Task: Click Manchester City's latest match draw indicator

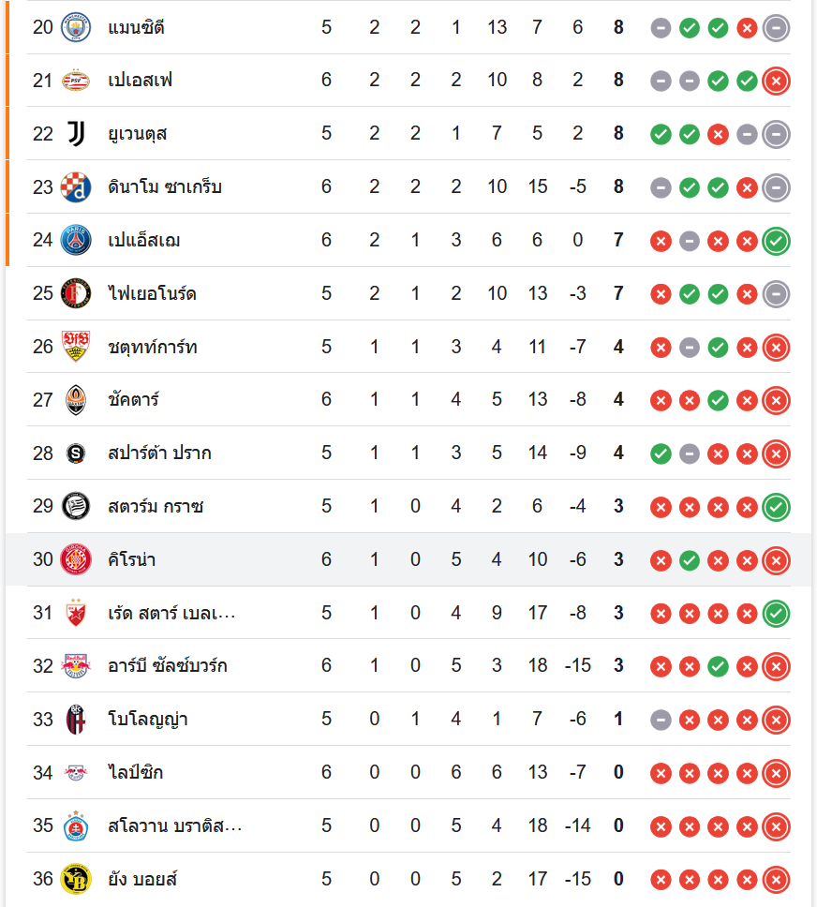Action: pyautogui.click(x=776, y=27)
